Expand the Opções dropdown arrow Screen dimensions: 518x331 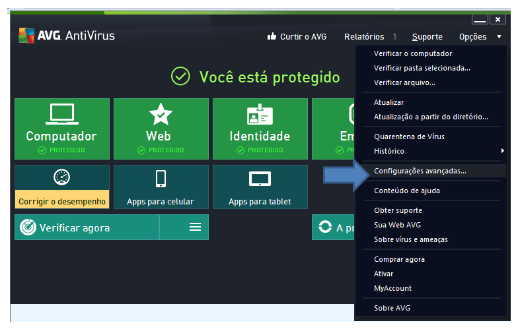click(x=499, y=37)
